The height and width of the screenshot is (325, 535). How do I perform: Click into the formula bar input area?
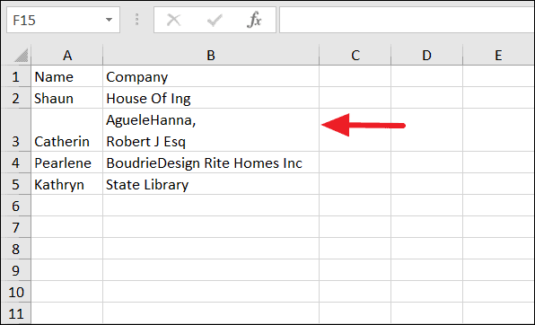tap(407, 20)
